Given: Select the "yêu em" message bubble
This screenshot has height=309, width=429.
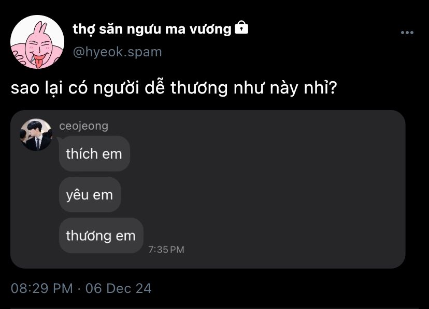Looking at the screenshot, I should coord(90,195).
